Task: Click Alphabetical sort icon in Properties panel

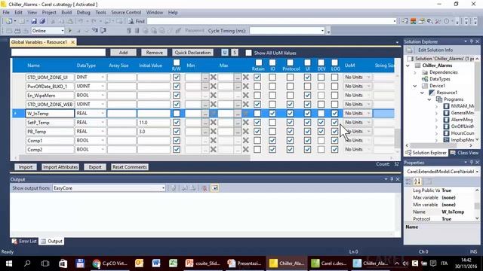Action: click(x=417, y=181)
